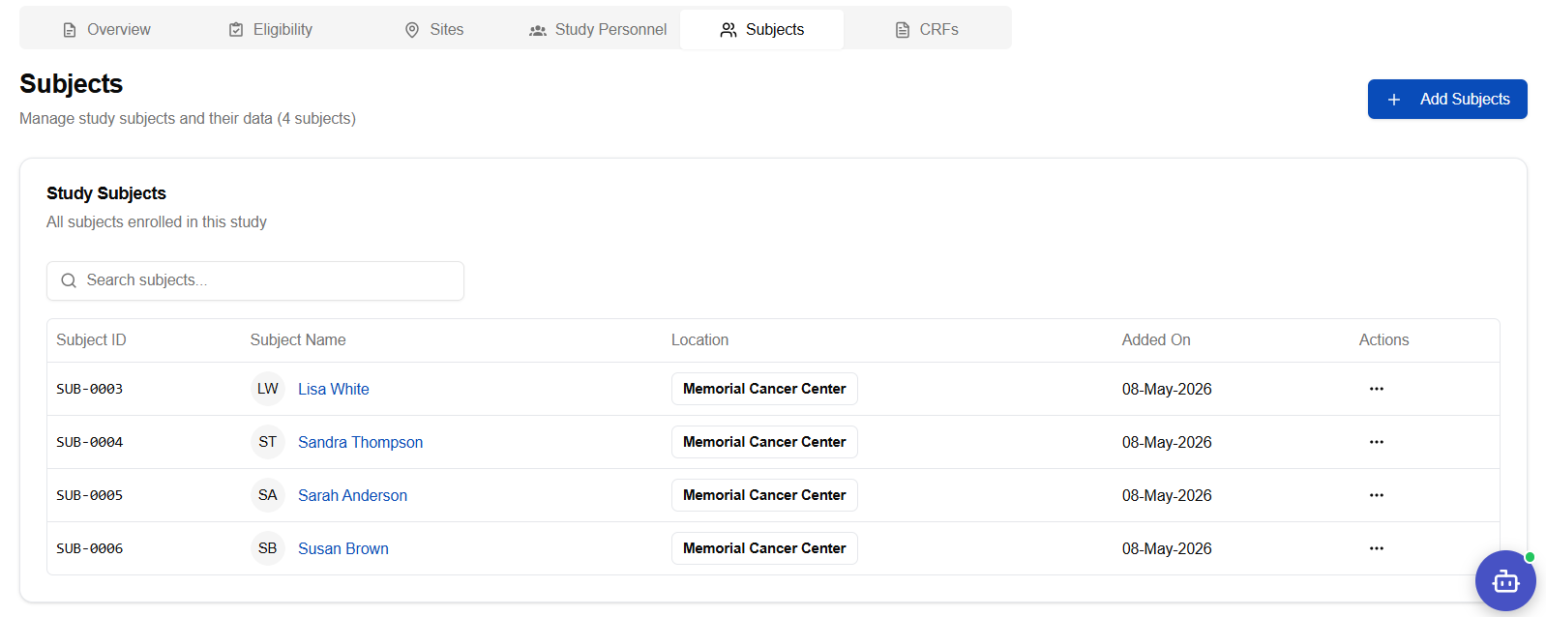The width and height of the screenshot is (1546, 617).
Task: Open the Sites tab
Action: (x=433, y=30)
